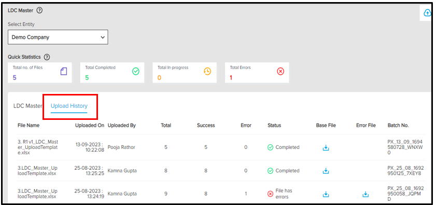This screenshot has height=205, width=436.
Task: Click the Uploaded On column header
Action: pos(90,126)
